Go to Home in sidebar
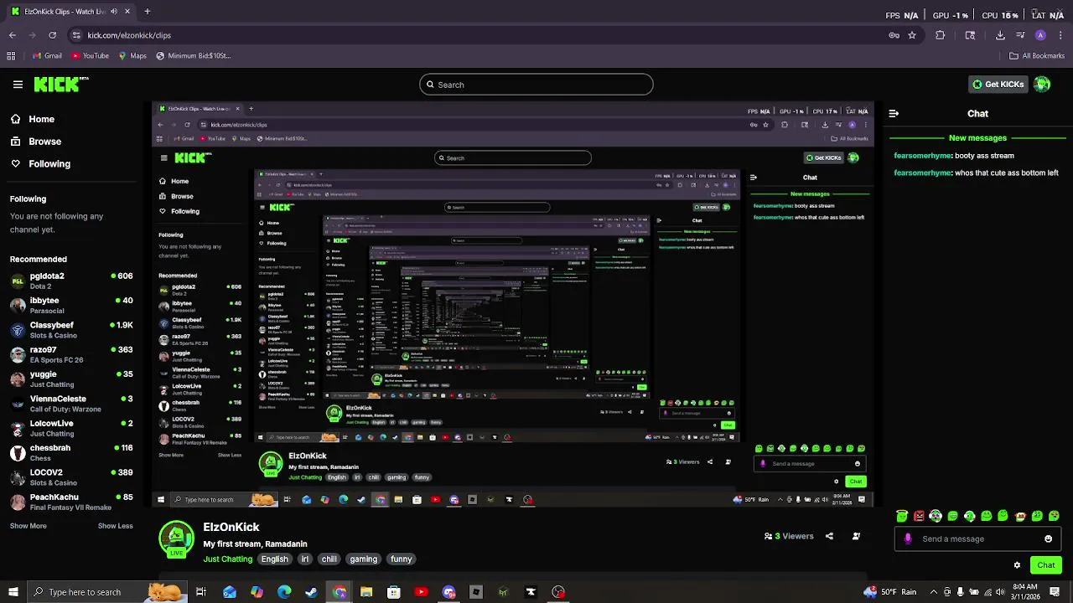 (32, 119)
